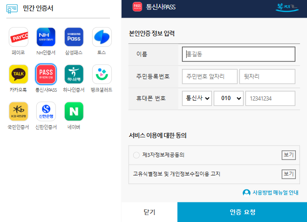The width and height of the screenshot is (307, 222).
Task: Click the 복지로 logo in header
Action: click(287, 7)
